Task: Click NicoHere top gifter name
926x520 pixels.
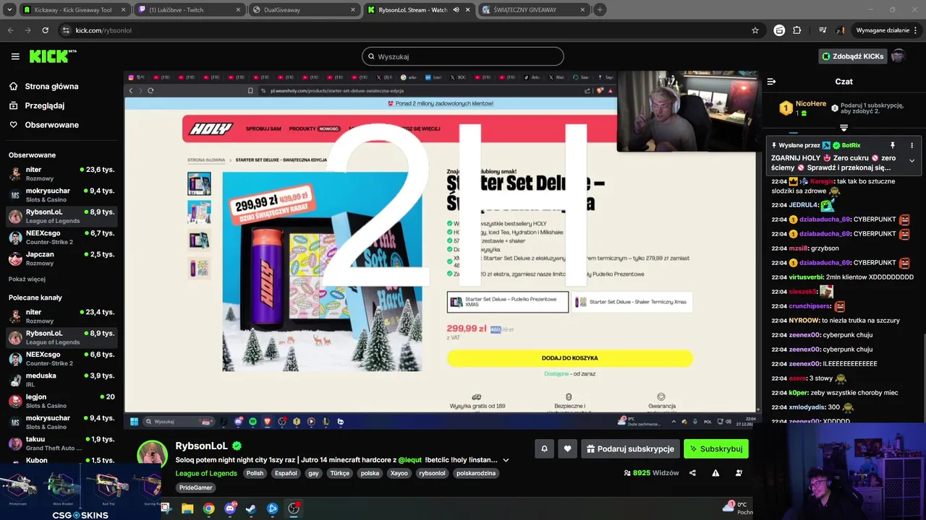Action: click(810, 104)
